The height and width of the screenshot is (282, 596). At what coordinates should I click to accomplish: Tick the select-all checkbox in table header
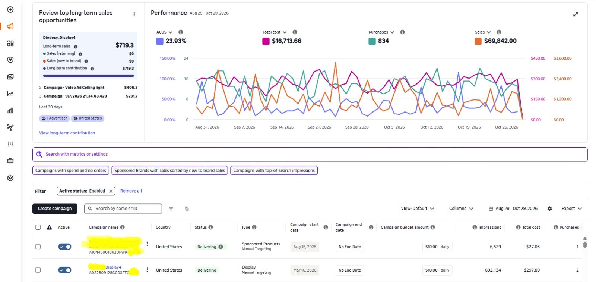[38, 227]
